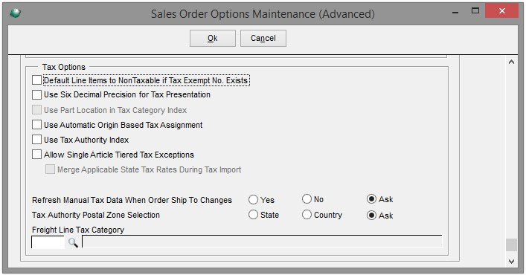
Task: Click the Cancel button
Action: coord(263,38)
